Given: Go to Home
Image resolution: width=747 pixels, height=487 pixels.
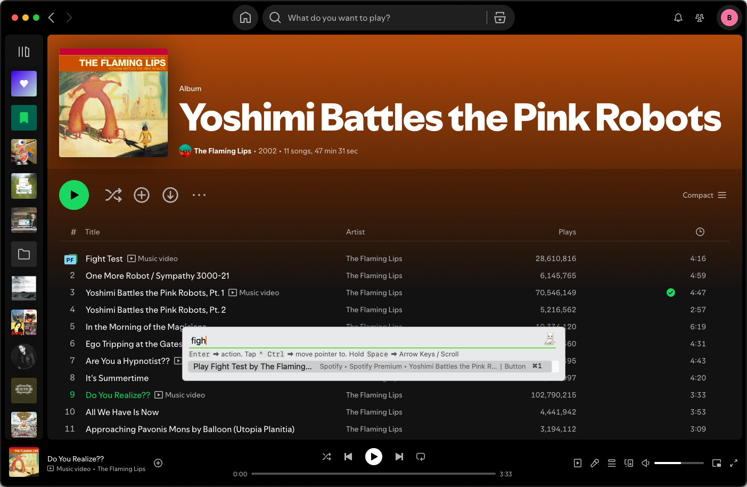Looking at the screenshot, I should tap(245, 18).
